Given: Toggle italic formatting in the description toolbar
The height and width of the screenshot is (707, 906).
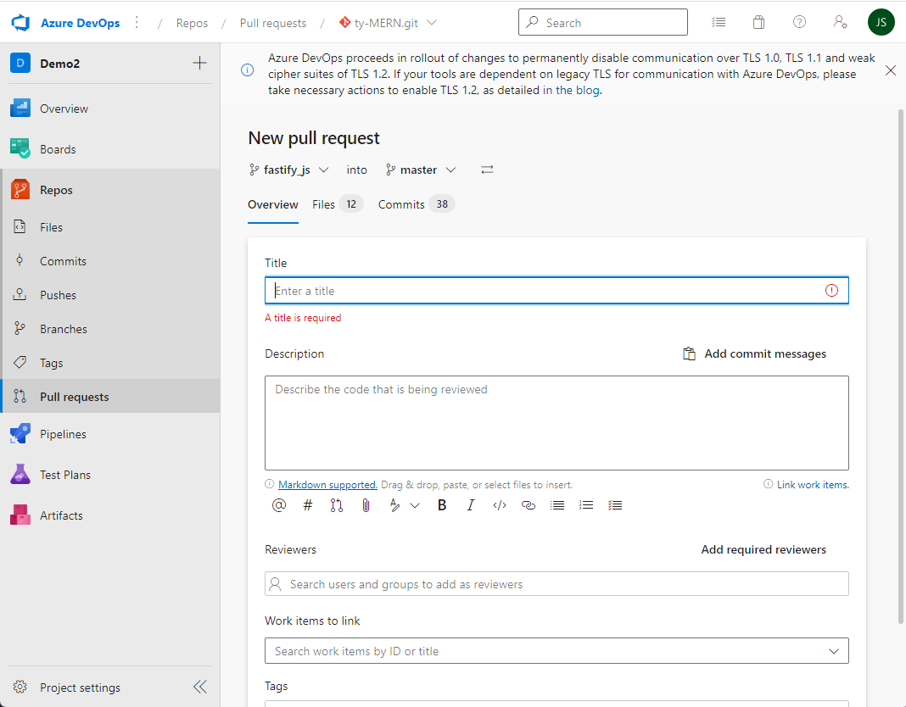Looking at the screenshot, I should (471, 505).
